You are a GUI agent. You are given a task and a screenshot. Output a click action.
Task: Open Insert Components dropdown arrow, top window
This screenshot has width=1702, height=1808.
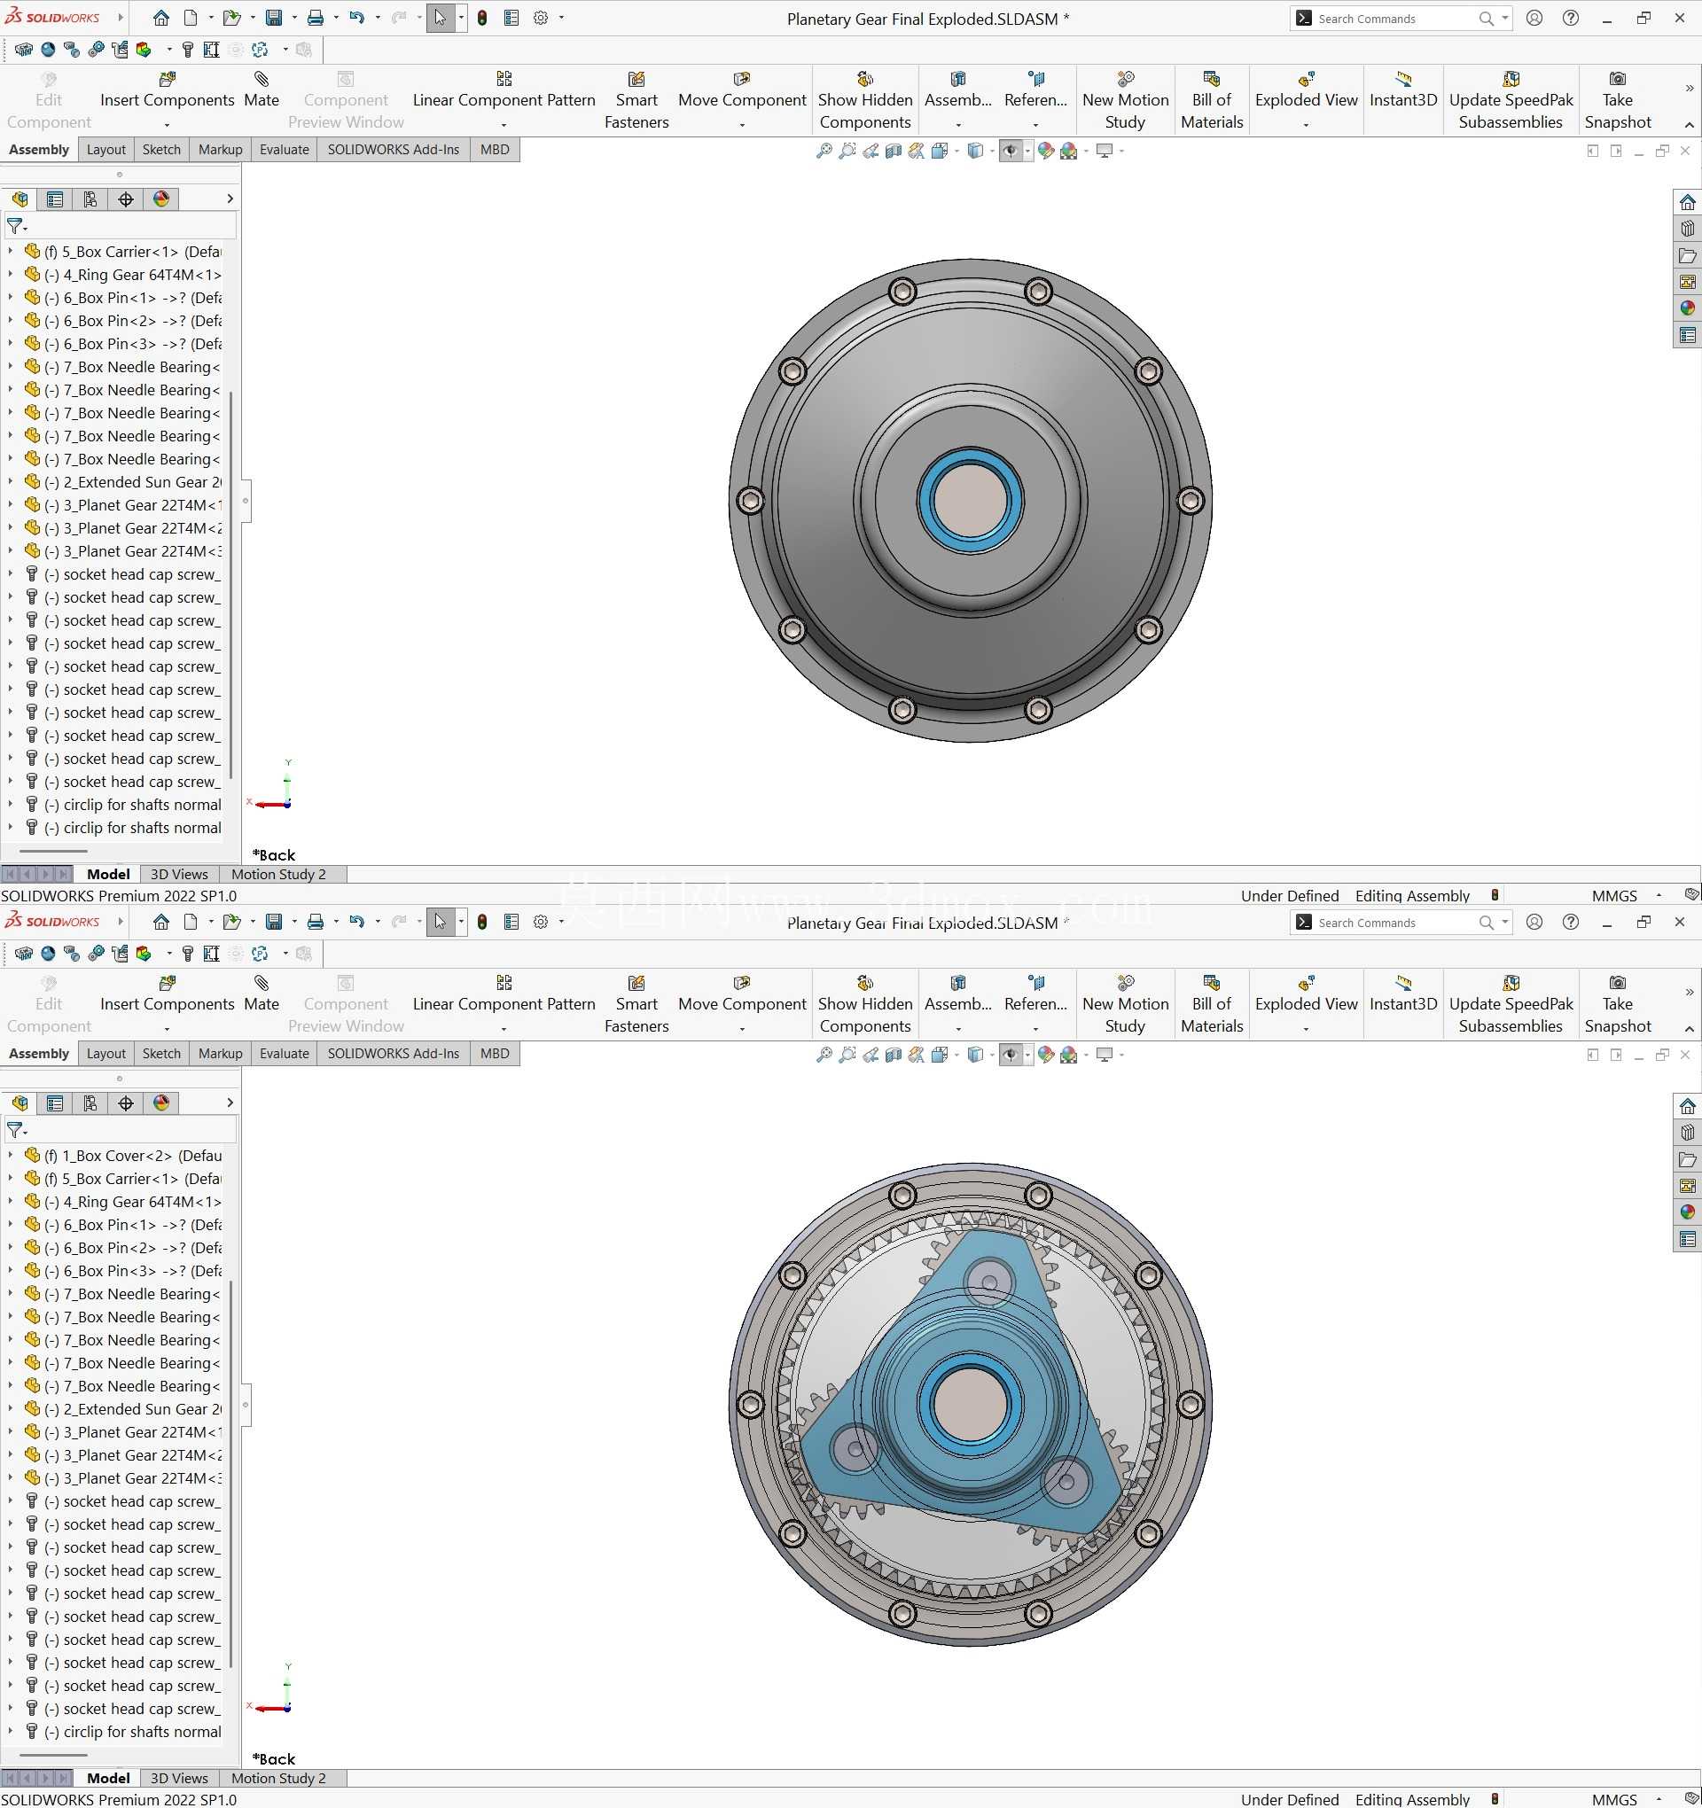point(167,125)
